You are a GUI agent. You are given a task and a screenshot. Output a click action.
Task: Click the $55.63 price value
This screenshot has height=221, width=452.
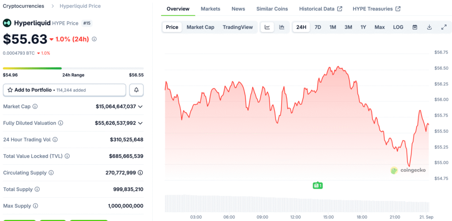point(25,39)
